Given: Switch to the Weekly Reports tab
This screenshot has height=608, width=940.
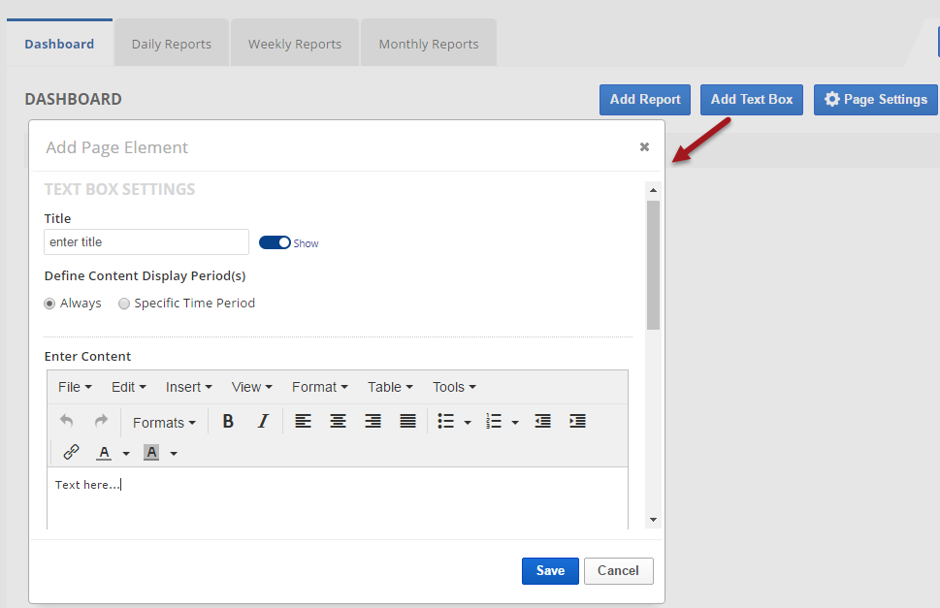Looking at the screenshot, I should tap(294, 44).
